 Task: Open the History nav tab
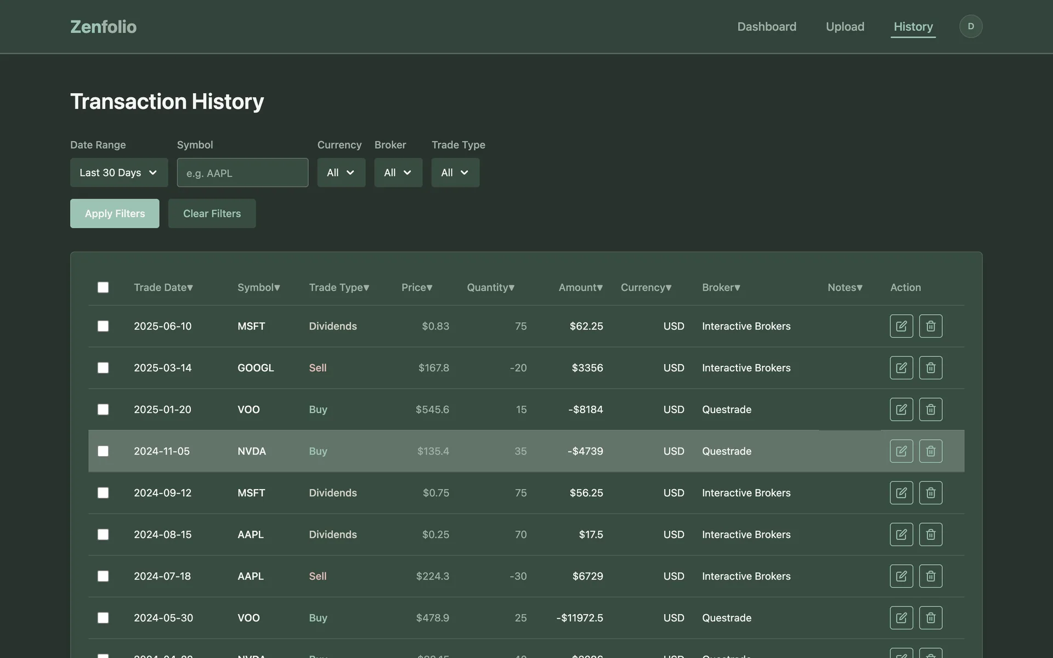913,26
